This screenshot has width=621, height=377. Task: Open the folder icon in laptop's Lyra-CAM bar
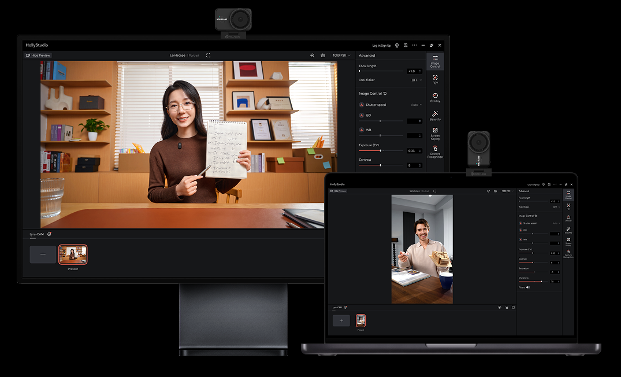tap(513, 308)
